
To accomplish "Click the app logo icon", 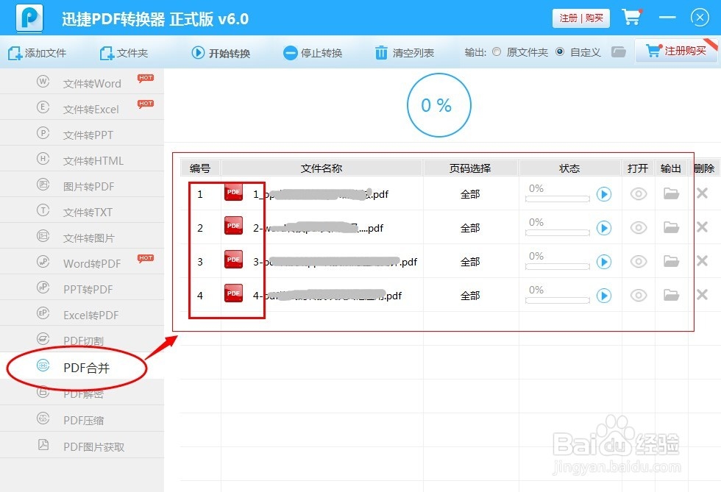I will click(29, 18).
